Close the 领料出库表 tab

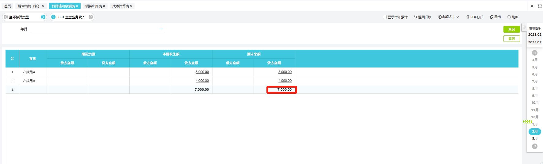(104, 6)
